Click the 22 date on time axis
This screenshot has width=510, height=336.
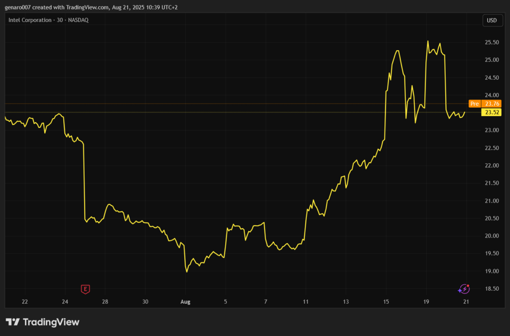pyautogui.click(x=25, y=302)
